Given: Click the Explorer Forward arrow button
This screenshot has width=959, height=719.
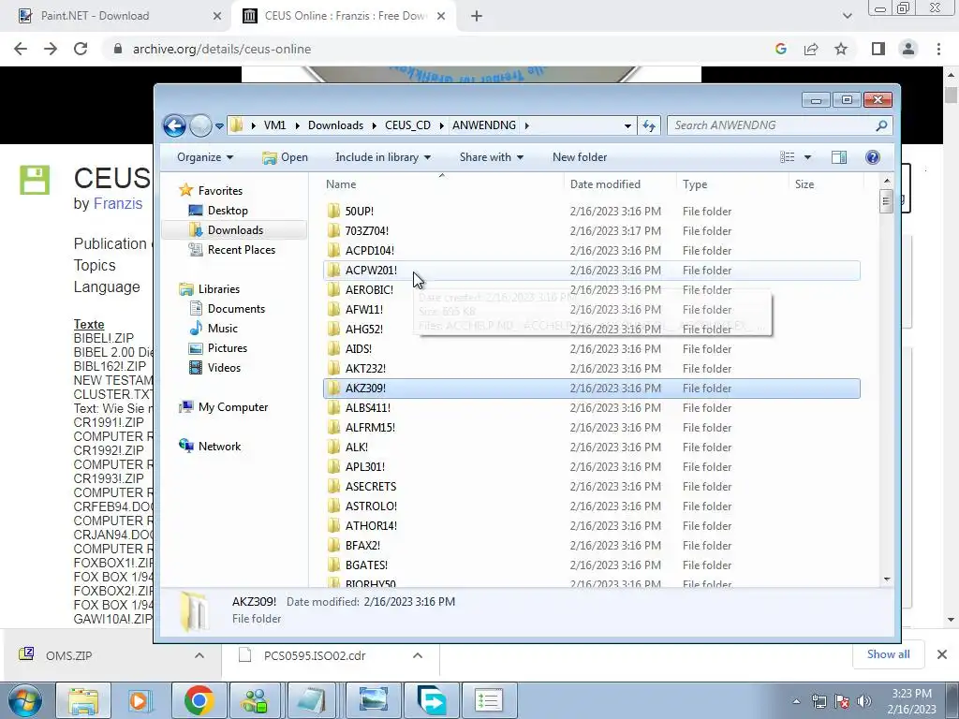Looking at the screenshot, I should click(200, 126).
